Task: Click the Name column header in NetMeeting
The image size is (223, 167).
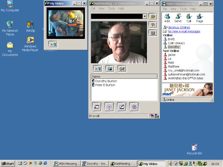Action: click(124, 77)
